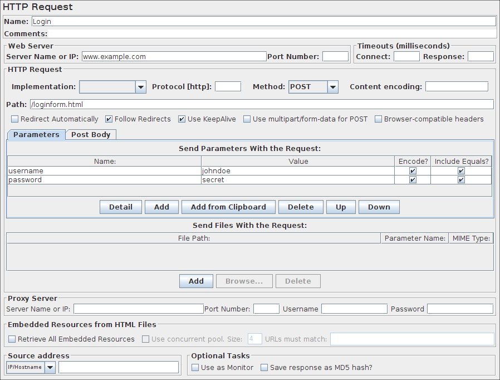Click the Server Name or IP field for Web Server

(174, 56)
